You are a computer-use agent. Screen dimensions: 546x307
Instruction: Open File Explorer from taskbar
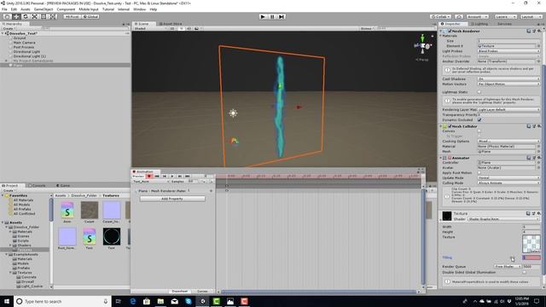pyautogui.click(x=160, y=301)
